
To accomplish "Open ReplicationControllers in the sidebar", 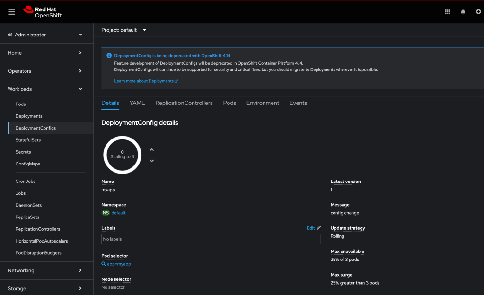I will [38, 229].
